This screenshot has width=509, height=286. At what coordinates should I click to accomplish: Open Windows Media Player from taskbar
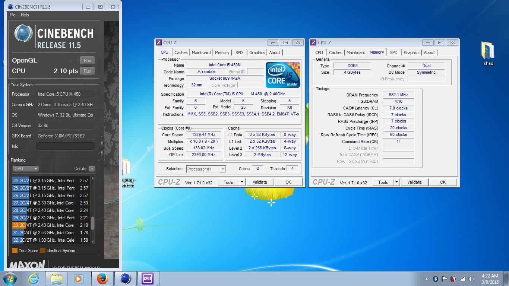point(79,278)
